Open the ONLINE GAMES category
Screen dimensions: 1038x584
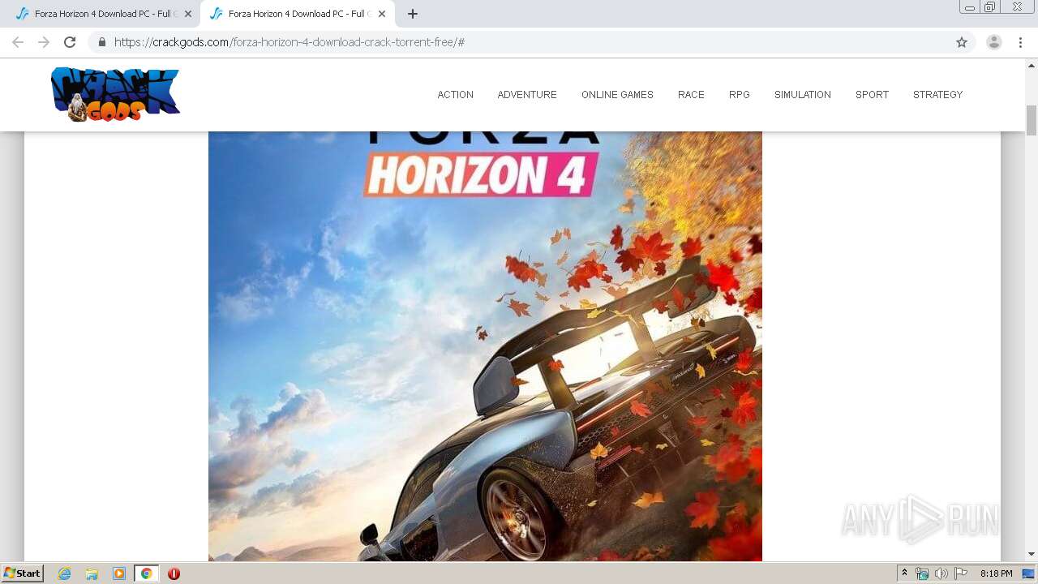(617, 95)
